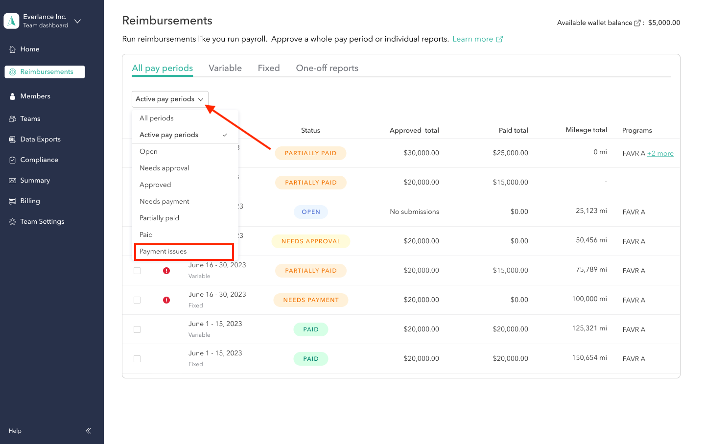Screen dimensions: 705x444
Task: Click the red payment error icon beside June 16-30 Fixed
Action: tap(166, 300)
